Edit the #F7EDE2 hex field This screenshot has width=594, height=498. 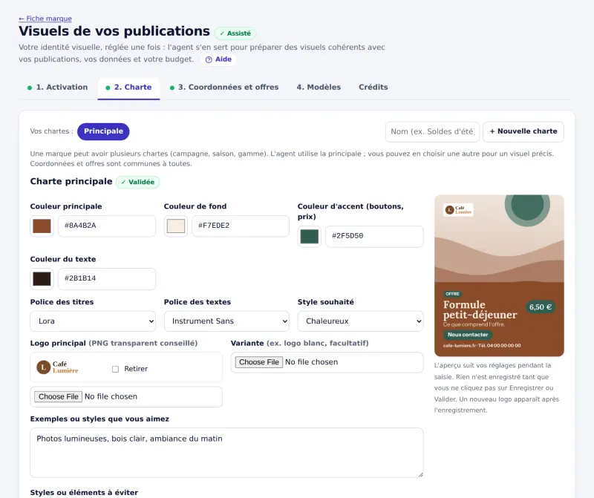pos(241,226)
